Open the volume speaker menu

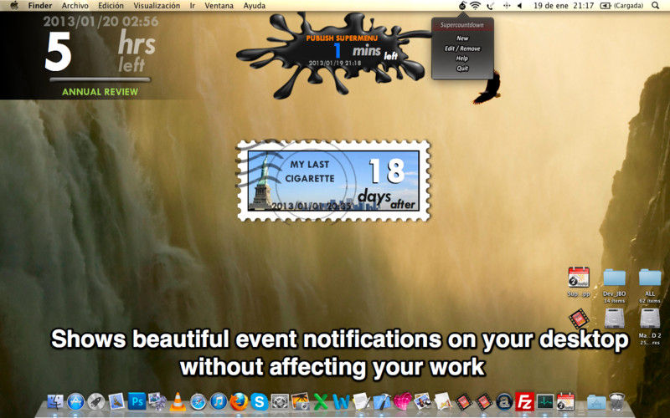click(x=519, y=6)
